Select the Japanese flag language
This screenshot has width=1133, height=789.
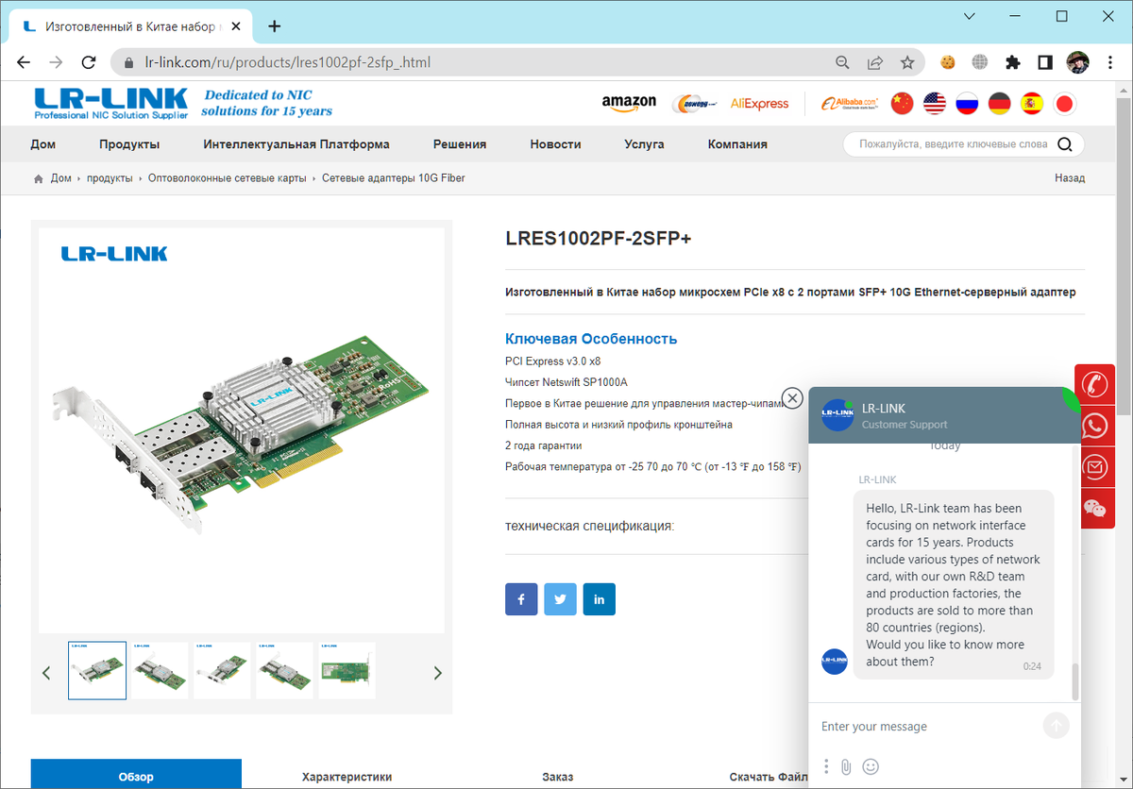tap(1065, 104)
